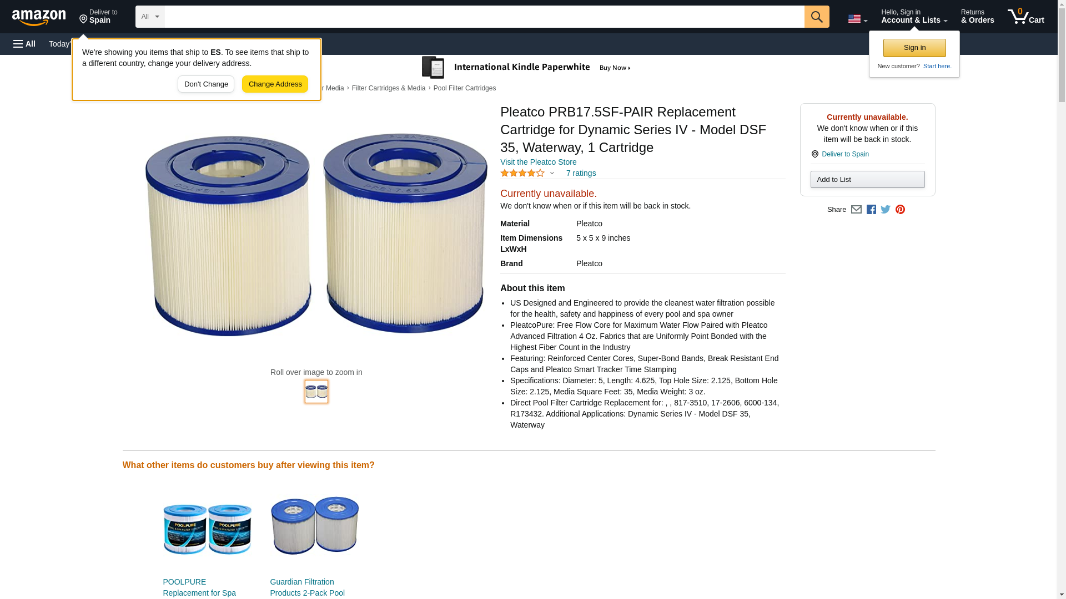The height and width of the screenshot is (599, 1066).
Task: Open the All hamburger menu
Action: point(24,44)
